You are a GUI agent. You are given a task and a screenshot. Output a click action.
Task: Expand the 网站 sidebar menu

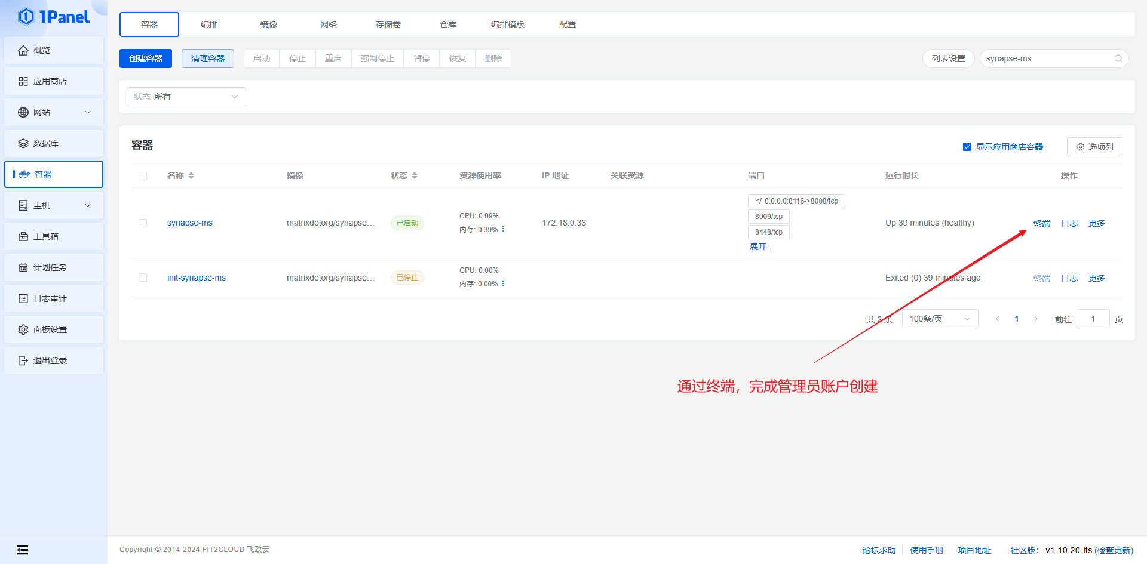click(54, 112)
